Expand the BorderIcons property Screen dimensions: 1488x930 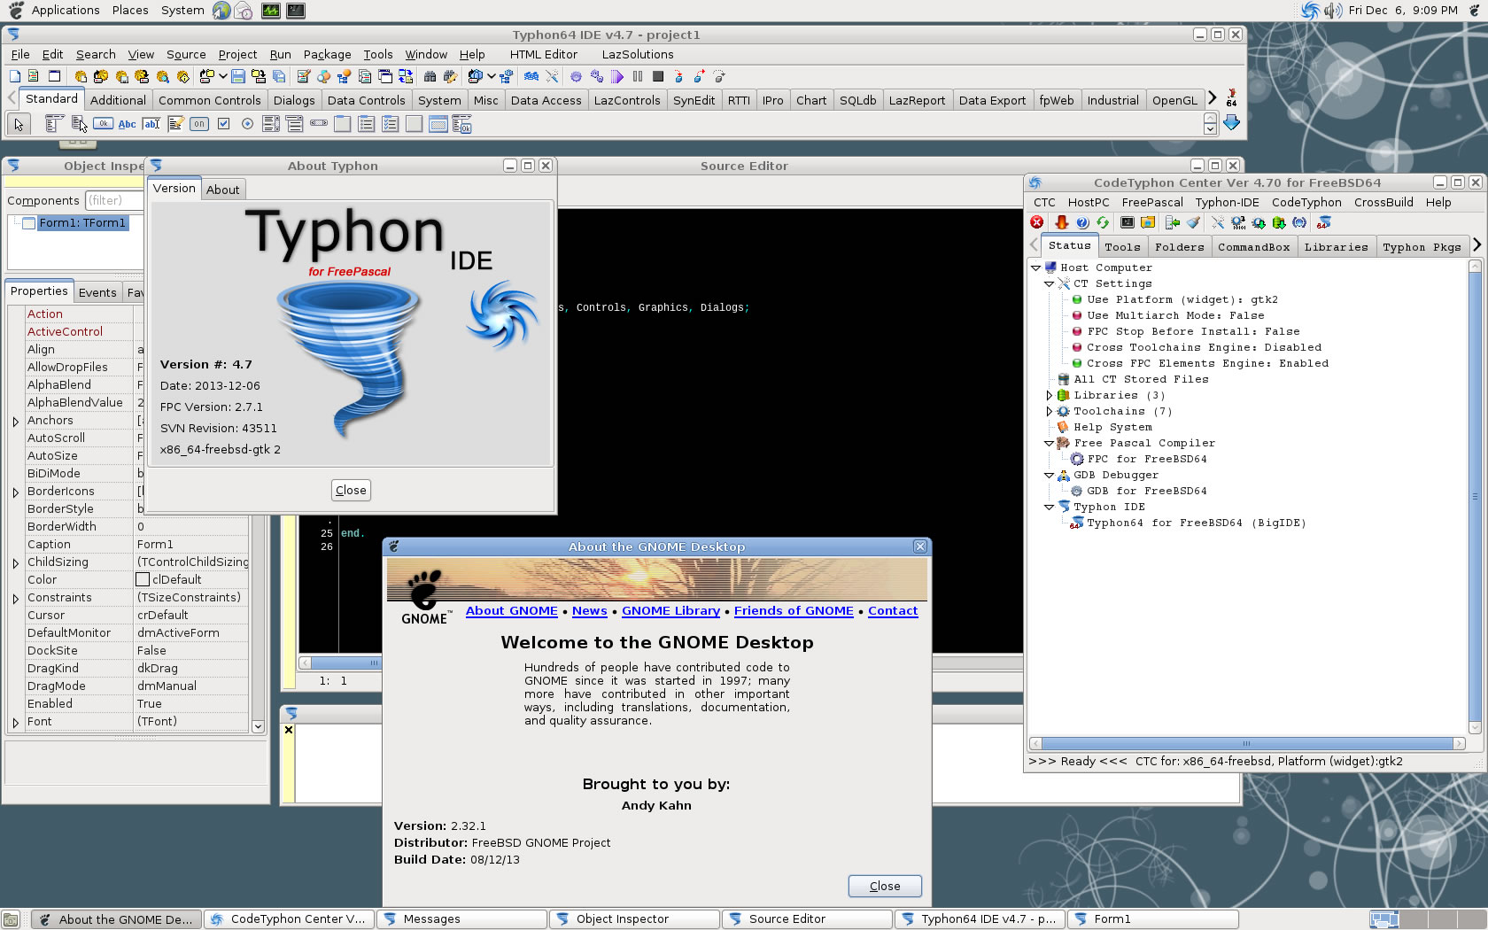(16, 492)
